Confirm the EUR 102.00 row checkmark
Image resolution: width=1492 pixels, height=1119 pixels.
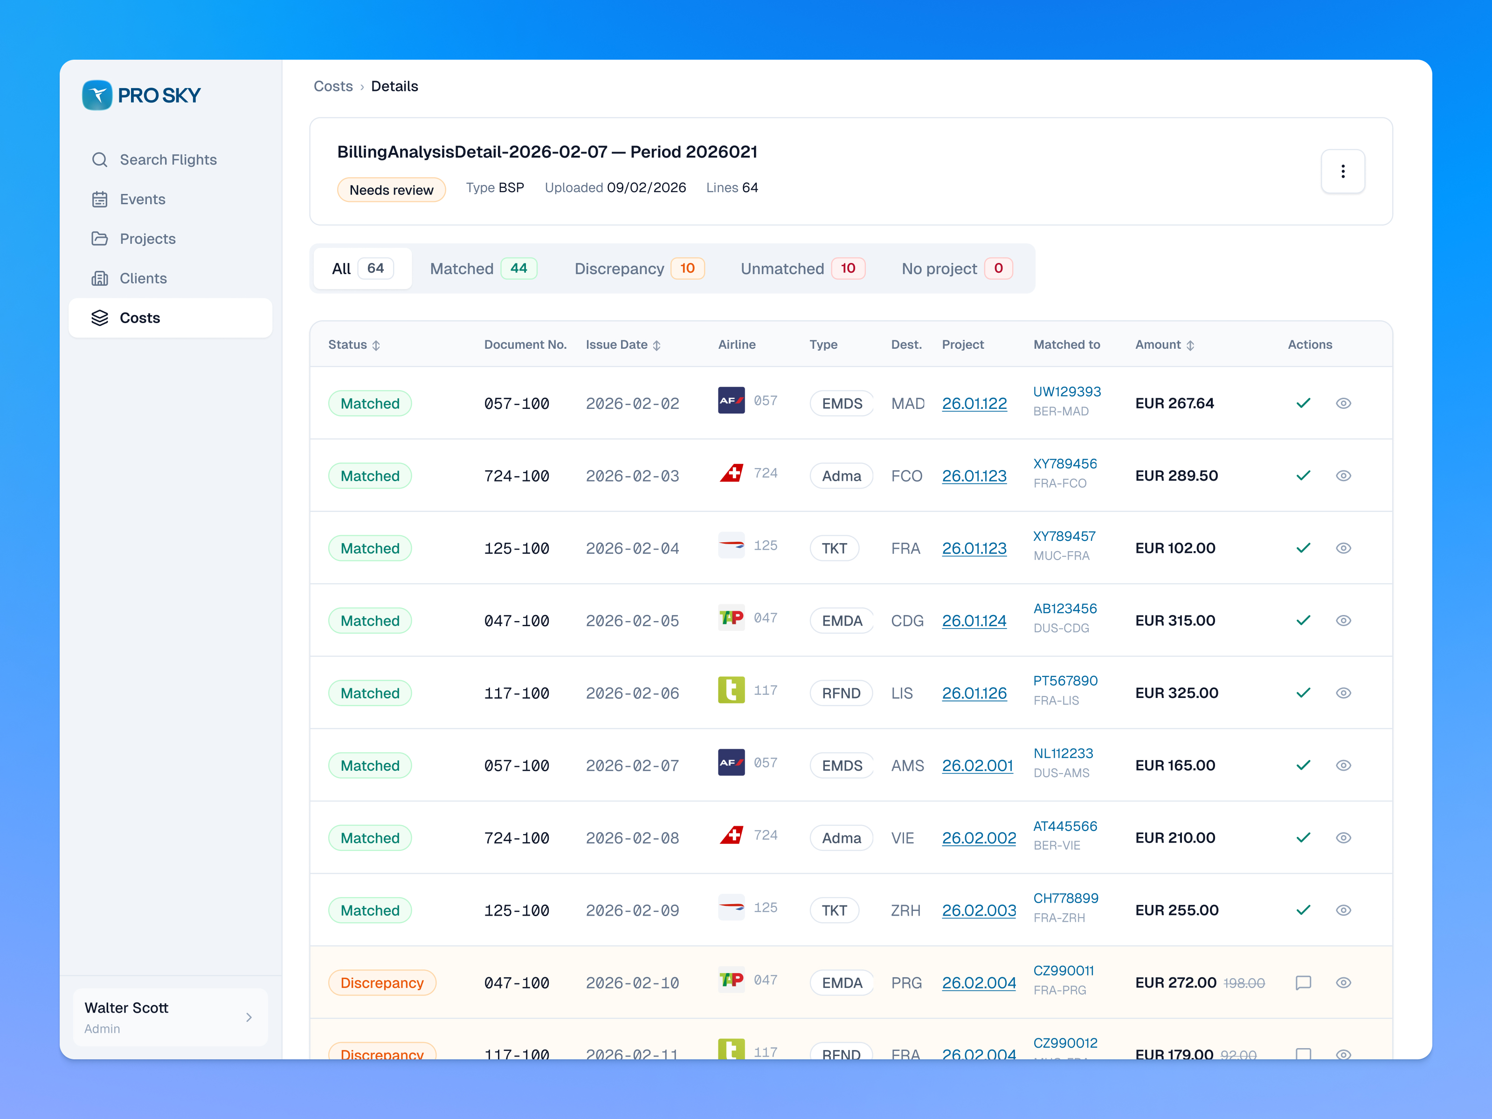click(1303, 548)
